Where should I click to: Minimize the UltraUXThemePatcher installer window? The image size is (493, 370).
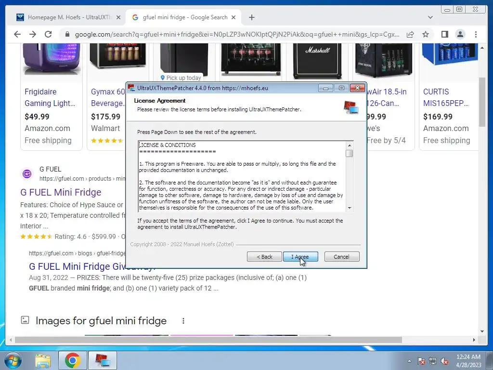click(x=325, y=88)
